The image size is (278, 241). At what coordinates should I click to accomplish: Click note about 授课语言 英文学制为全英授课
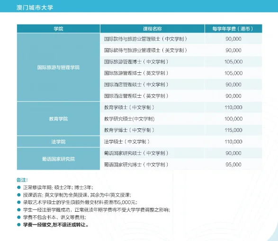point(77,195)
